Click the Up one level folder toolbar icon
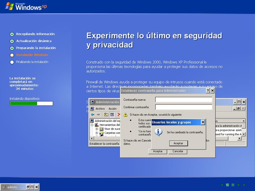Screen dimensions: 255x191 tap(106, 115)
